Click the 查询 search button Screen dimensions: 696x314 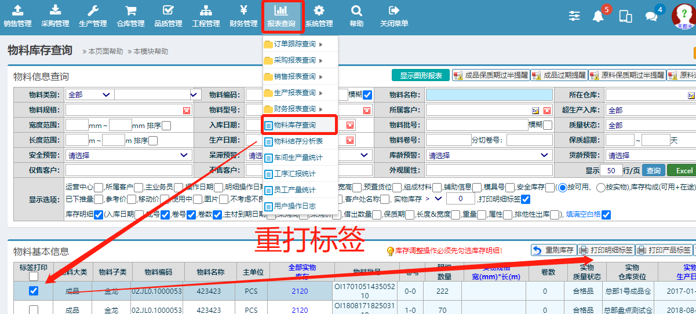(x=654, y=170)
